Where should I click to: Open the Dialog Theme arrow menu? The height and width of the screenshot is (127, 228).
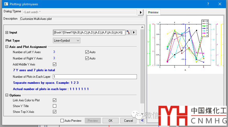pyautogui.click(x=141, y=12)
